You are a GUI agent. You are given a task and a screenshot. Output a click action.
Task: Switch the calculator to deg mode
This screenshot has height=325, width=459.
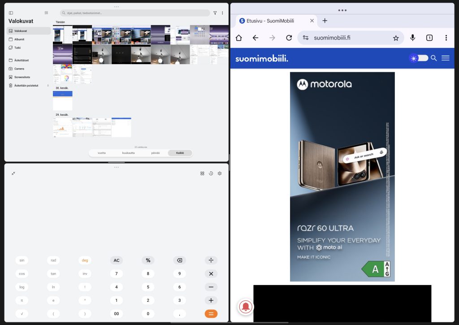click(x=85, y=260)
